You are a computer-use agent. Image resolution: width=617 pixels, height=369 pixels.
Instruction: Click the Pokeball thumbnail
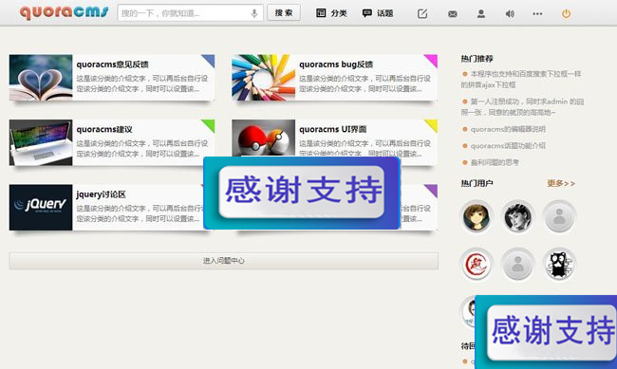tap(264, 138)
